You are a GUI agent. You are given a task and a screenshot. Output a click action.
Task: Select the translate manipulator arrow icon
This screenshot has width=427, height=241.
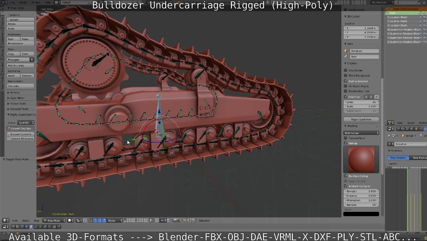tap(95, 220)
